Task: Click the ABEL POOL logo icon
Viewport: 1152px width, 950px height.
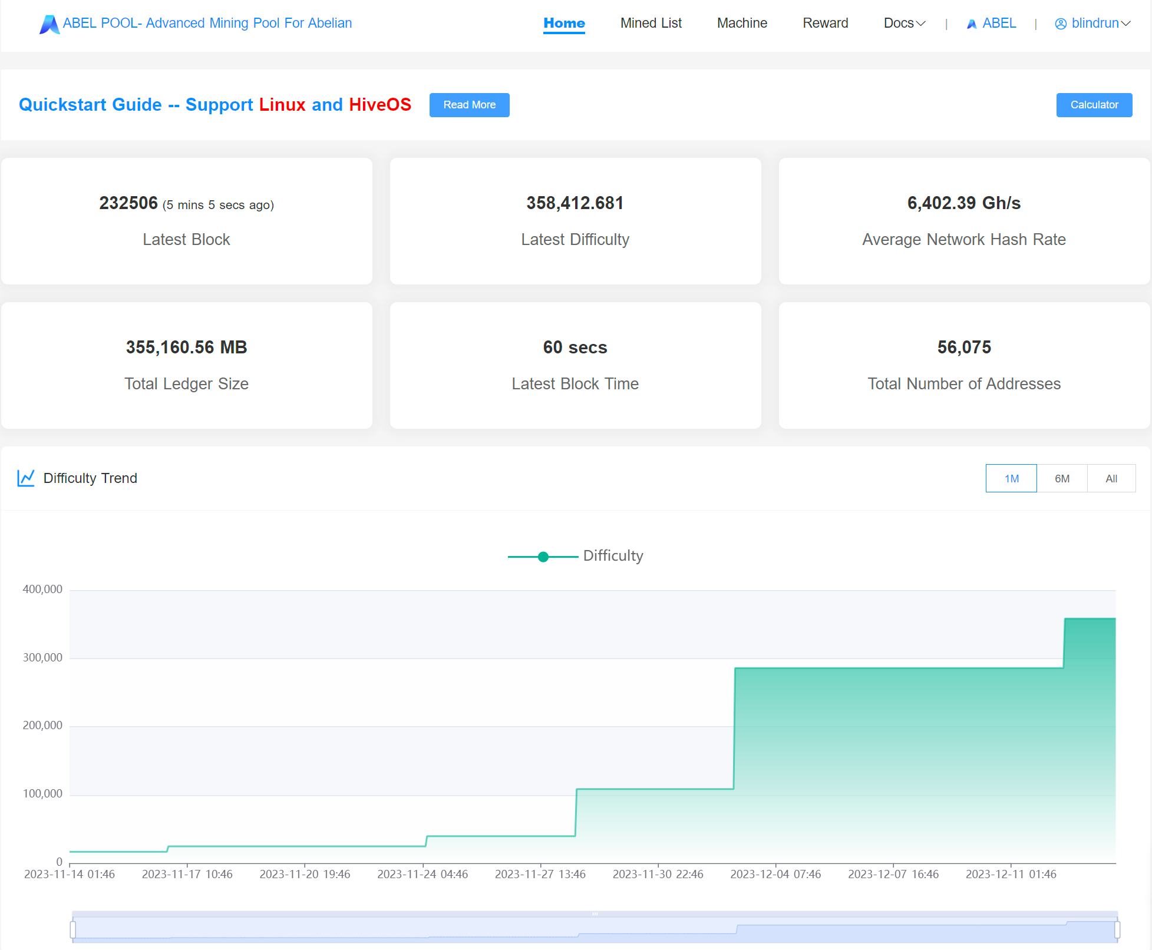Action: [x=49, y=24]
